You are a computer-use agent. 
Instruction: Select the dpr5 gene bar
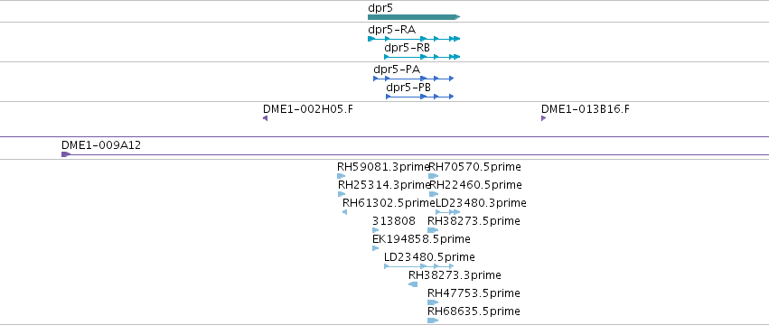coord(414,17)
